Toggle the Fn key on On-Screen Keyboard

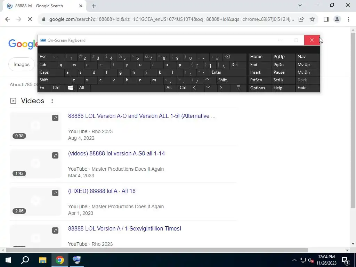pyautogui.click(x=44, y=88)
